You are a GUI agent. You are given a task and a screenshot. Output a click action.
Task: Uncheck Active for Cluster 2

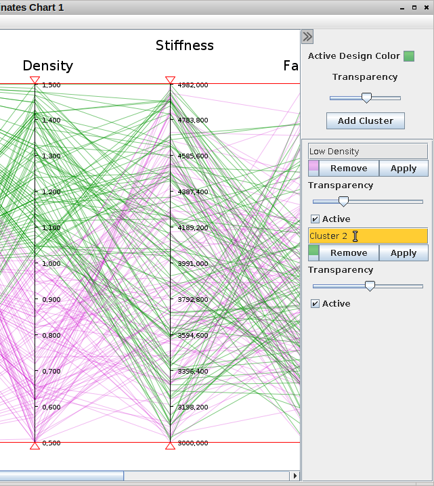coord(315,304)
